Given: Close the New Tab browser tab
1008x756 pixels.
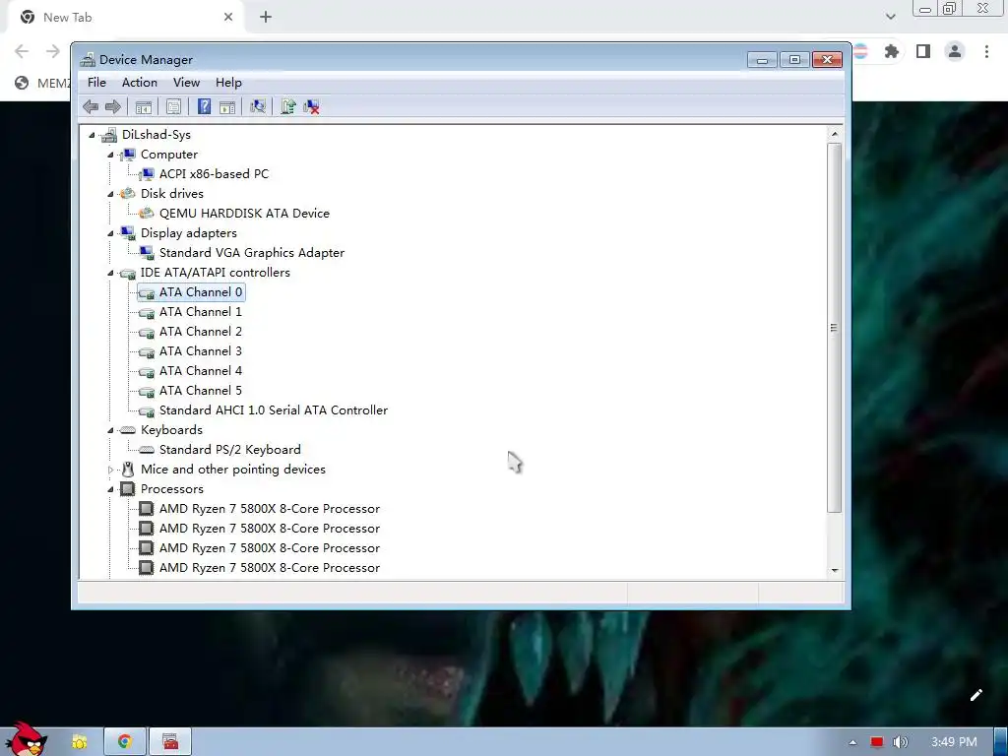Looking at the screenshot, I should click(x=228, y=18).
